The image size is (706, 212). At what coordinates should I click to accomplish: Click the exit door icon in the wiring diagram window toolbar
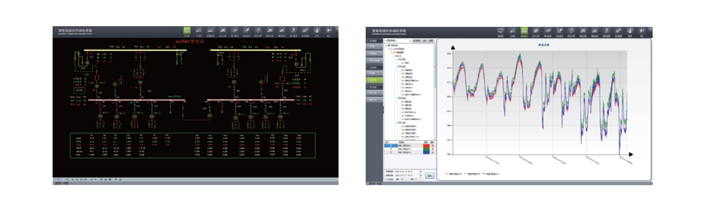(329, 30)
